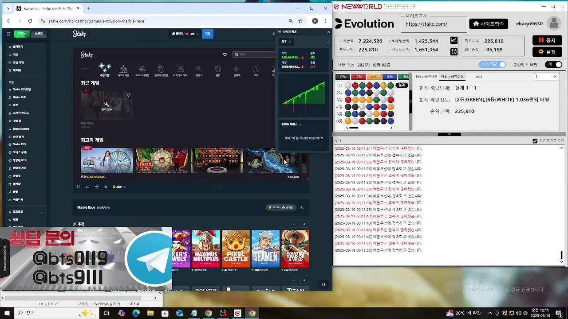Open the TRX currency dropdown
The image size is (568, 319).
coord(186,34)
